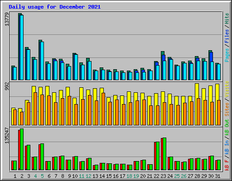Click the red kB F bar for day 22
This screenshot has height=181, width=232.
pyautogui.click(x=155, y=156)
